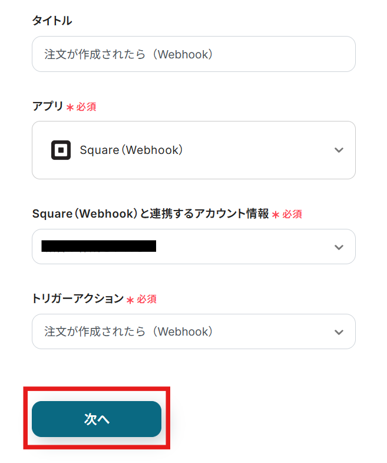Image resolution: width=387 pixels, height=463 pixels.
Task: Expand the トリガーアクション chevron arrow
Action: [339, 332]
